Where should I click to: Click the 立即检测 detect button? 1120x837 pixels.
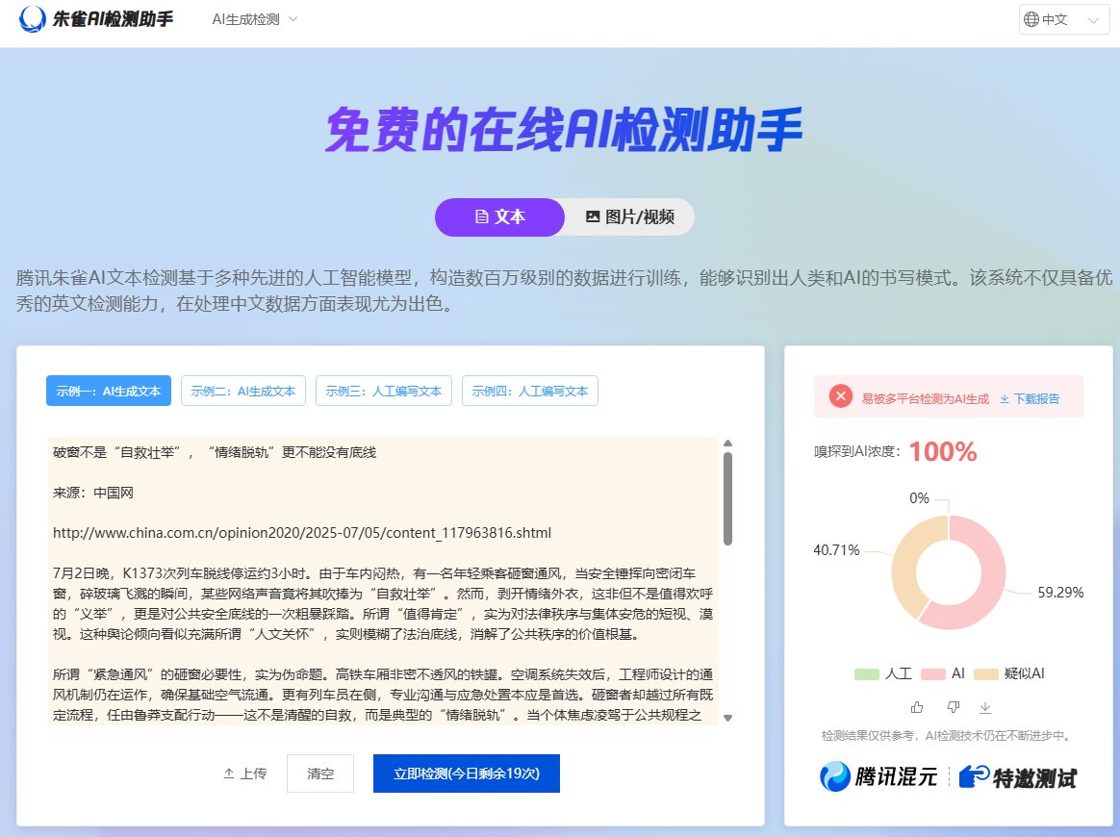click(466, 773)
